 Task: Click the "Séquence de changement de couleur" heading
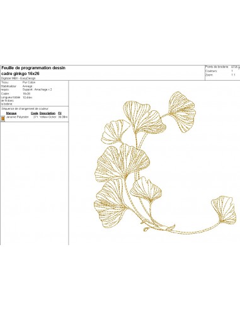(25, 109)
